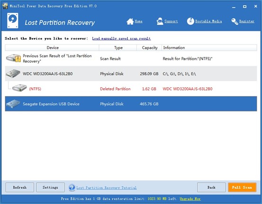The width and height of the screenshot is (262, 204).
Task: Click Result for Partition:"(NTFS)" information
Action: click(188, 59)
